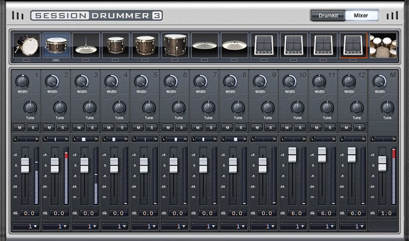Mute mixer channel 1
Image resolution: width=409 pixels, height=241 pixels.
[20, 128]
